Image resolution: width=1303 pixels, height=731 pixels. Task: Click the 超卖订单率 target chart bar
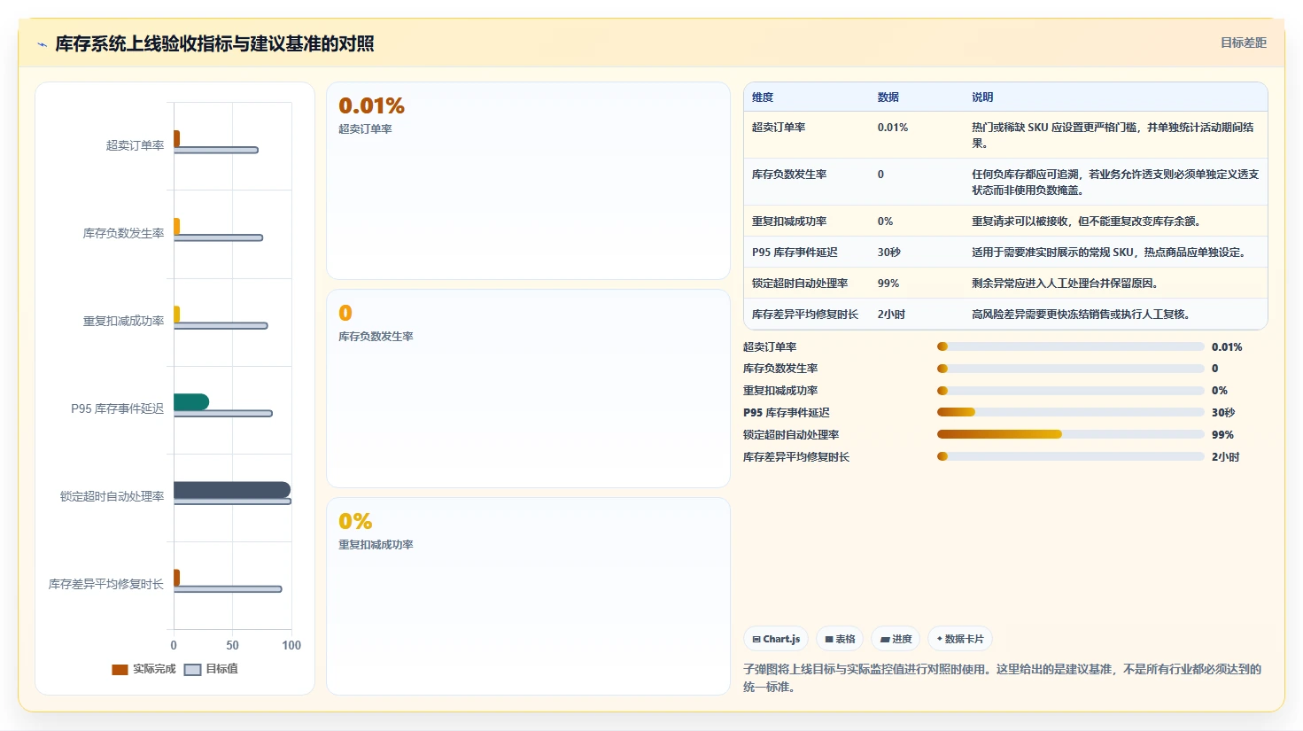click(x=216, y=150)
